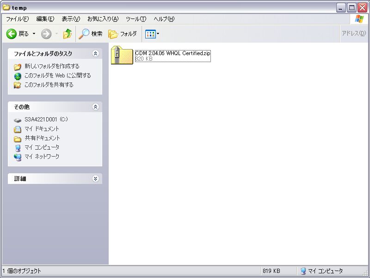Click the My Network icon
The width and height of the screenshot is (370, 278).
click(18, 157)
